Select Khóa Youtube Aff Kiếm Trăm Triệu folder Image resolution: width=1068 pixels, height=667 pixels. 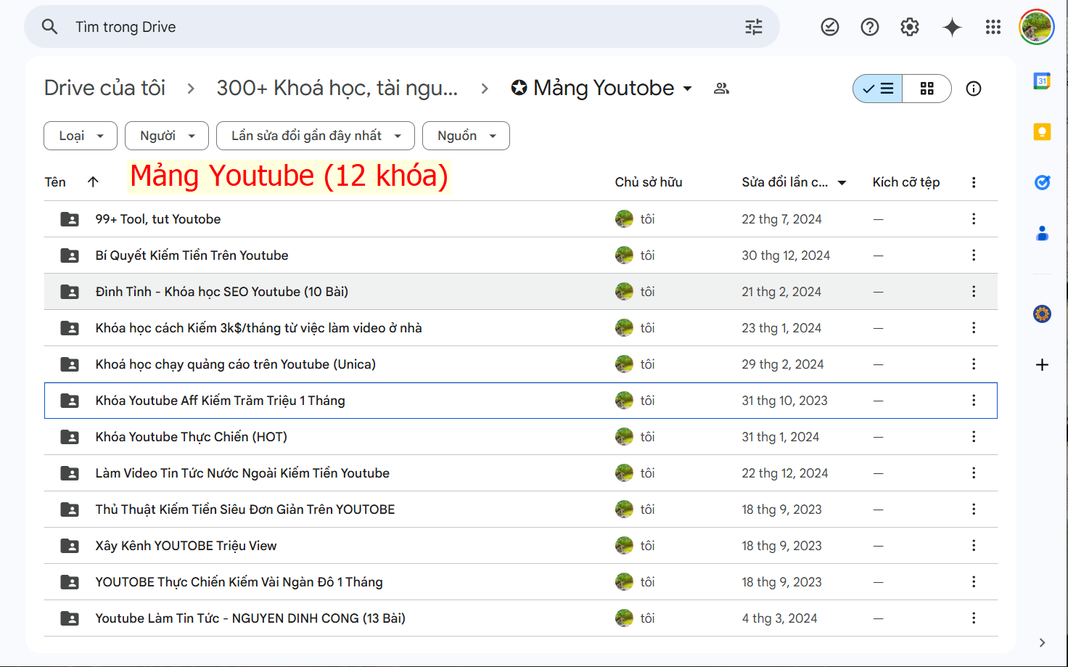point(521,401)
